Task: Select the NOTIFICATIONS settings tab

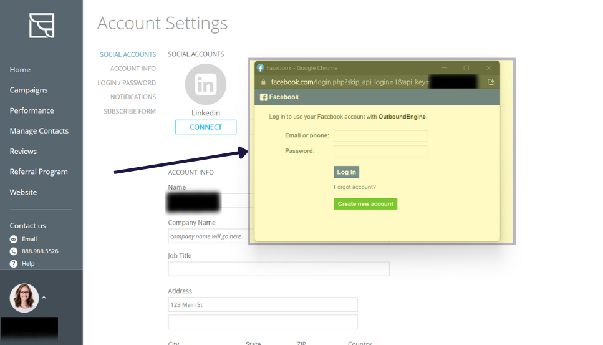Action: point(133,97)
